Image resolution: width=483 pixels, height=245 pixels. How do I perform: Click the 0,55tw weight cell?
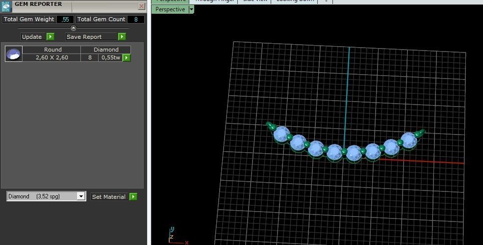click(111, 58)
